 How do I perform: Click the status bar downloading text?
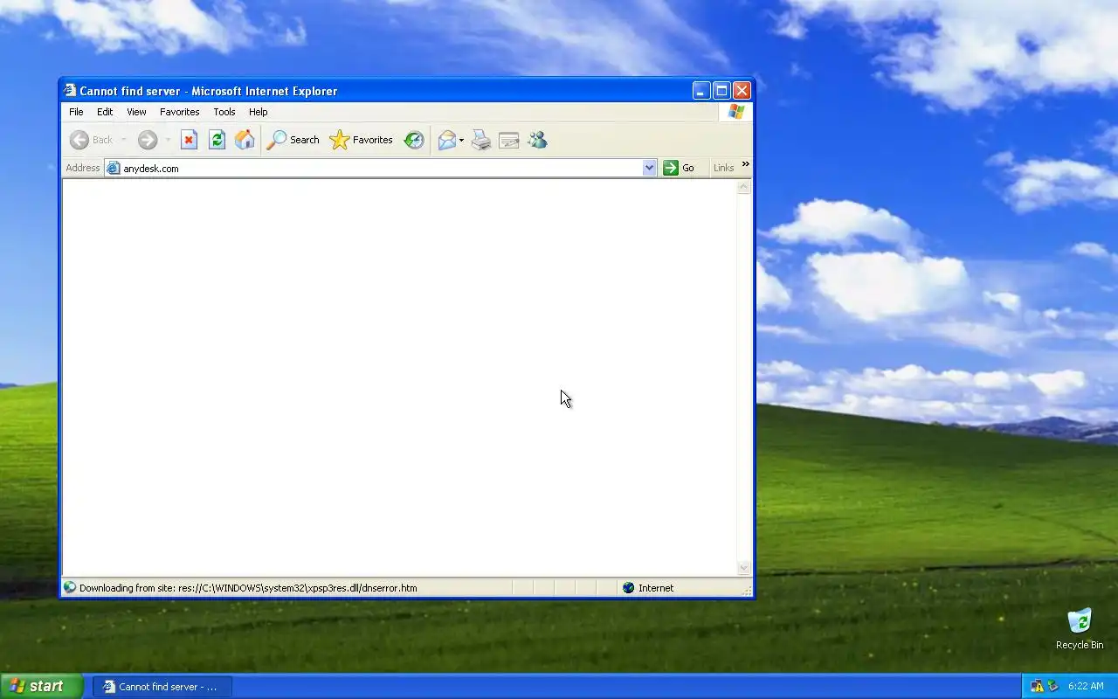click(248, 588)
